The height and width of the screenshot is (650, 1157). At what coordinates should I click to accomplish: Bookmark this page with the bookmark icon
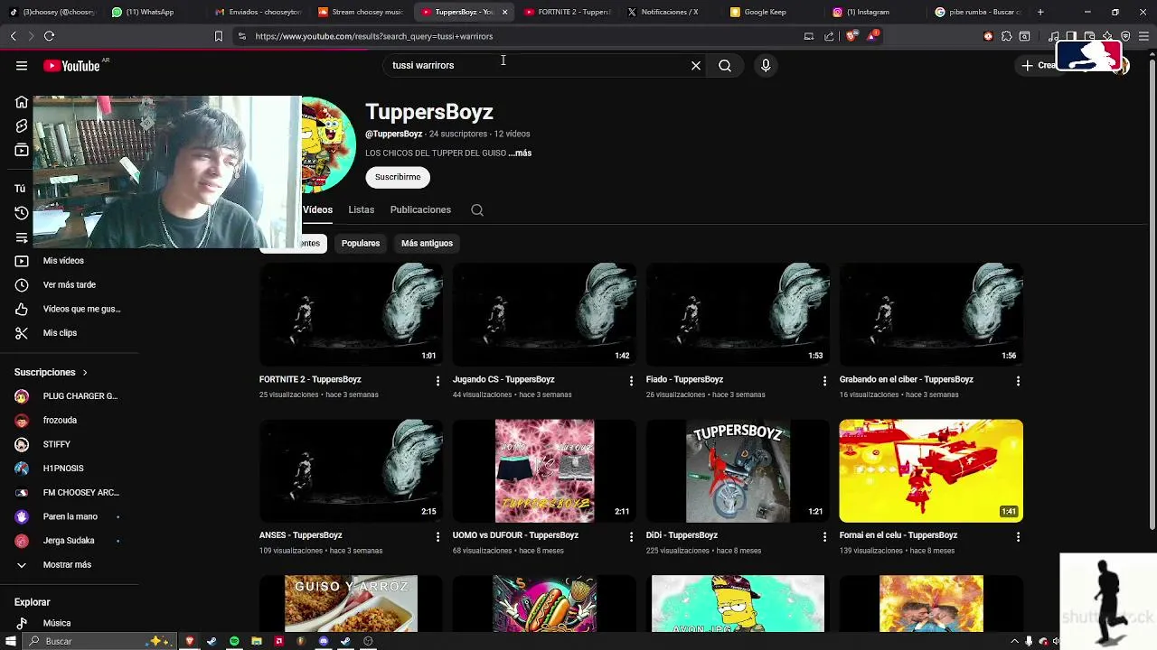pyautogui.click(x=218, y=36)
